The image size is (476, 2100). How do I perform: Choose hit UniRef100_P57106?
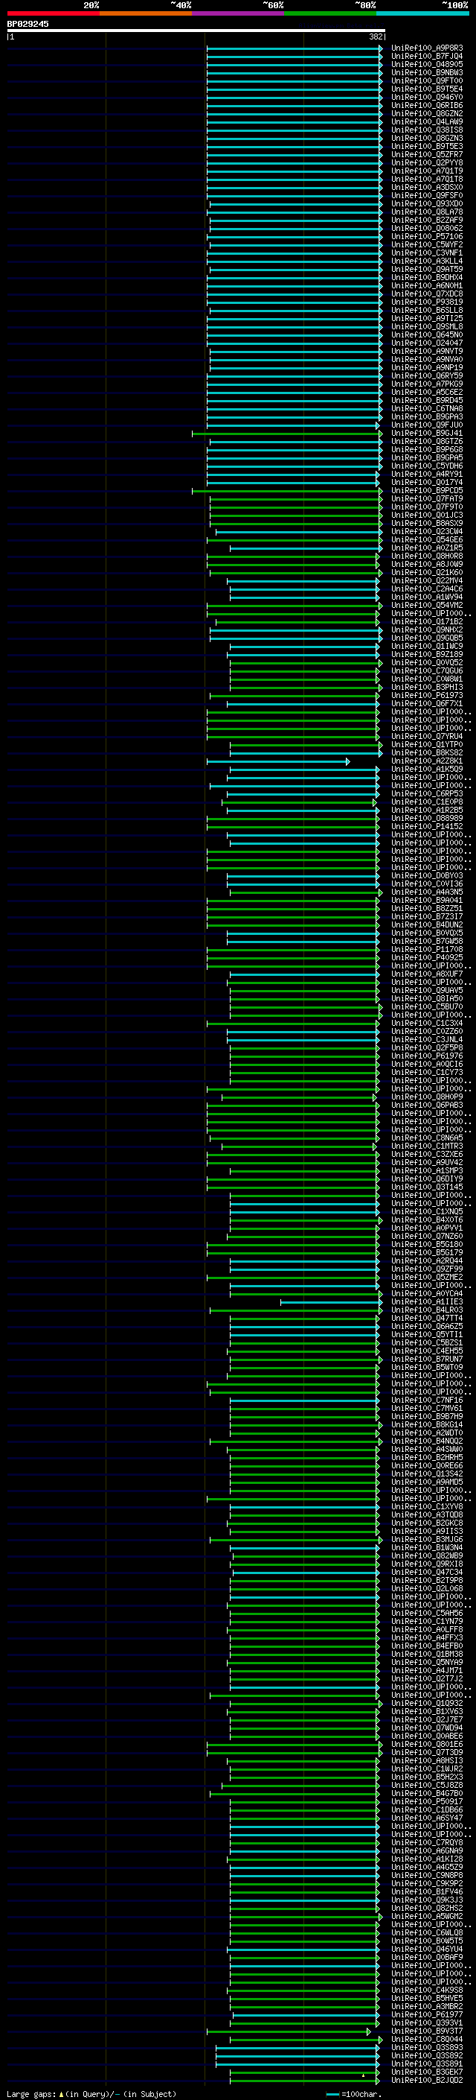427,236
